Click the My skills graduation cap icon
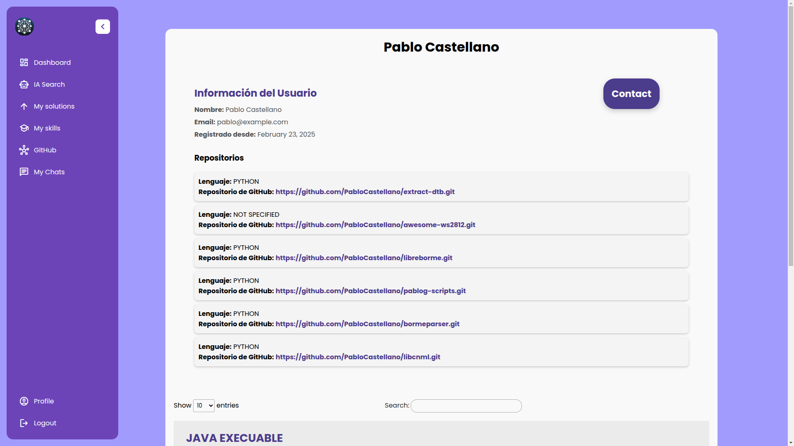The height and width of the screenshot is (446, 794). tap(24, 128)
